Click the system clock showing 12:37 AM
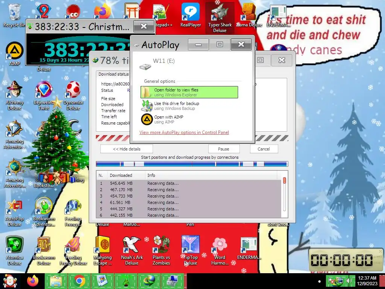Image resolution: width=385 pixels, height=289 pixels. tap(367, 281)
